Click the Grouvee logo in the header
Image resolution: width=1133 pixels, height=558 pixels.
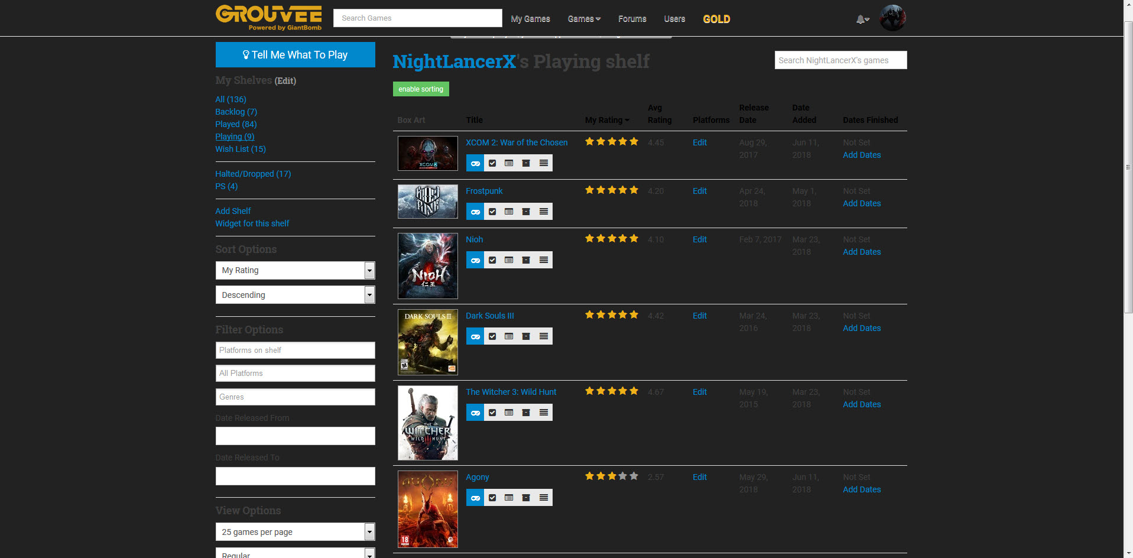(x=269, y=18)
